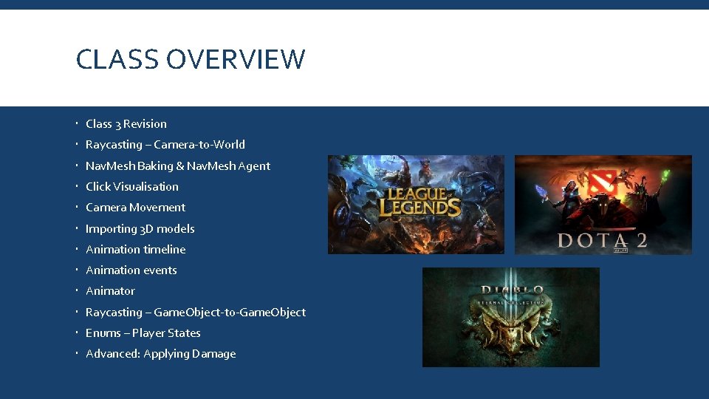Select the League of Legends image

pos(416,205)
